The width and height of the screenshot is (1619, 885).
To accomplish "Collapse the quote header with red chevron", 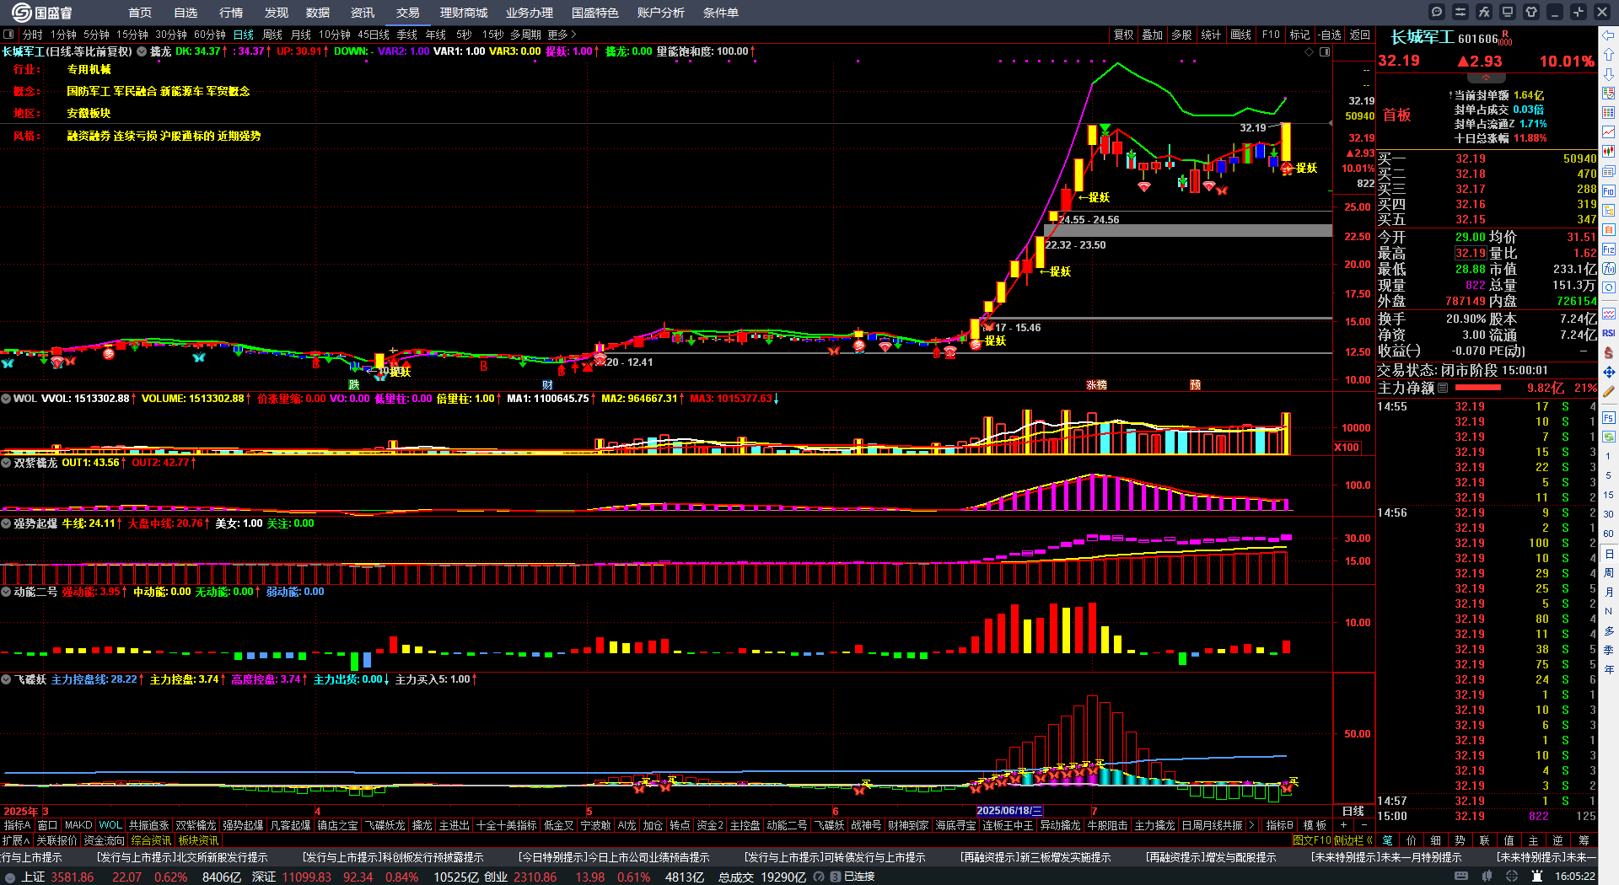I will click(1487, 78).
